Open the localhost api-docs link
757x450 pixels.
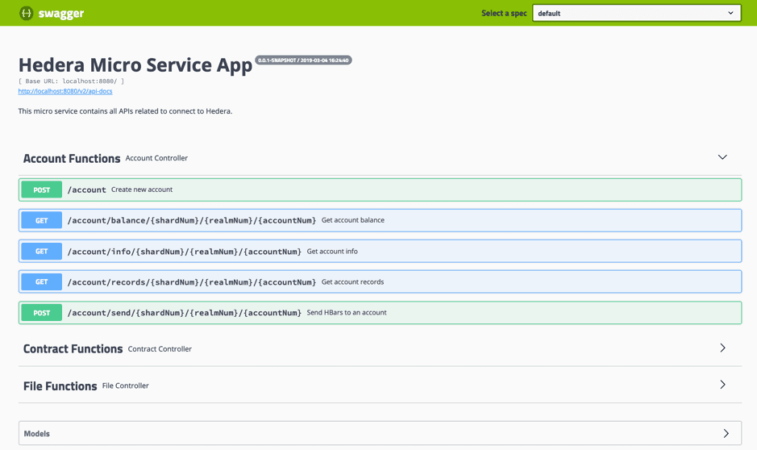click(x=65, y=91)
